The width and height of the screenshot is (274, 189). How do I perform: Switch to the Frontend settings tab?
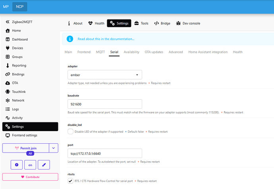pyautogui.click(x=84, y=52)
